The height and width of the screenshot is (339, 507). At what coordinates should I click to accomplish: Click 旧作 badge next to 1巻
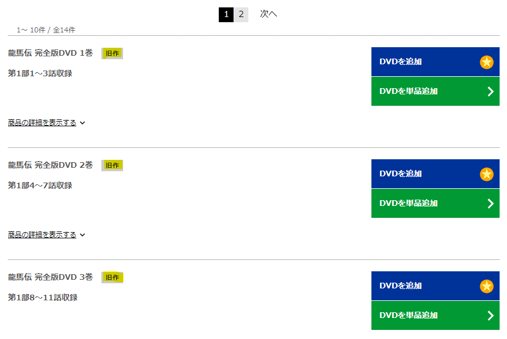pyautogui.click(x=112, y=53)
